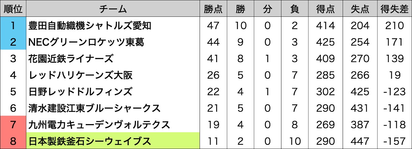Viewport: 412px width, 149px height.
Task: Click the 得点 column header
Action: click(325, 9)
